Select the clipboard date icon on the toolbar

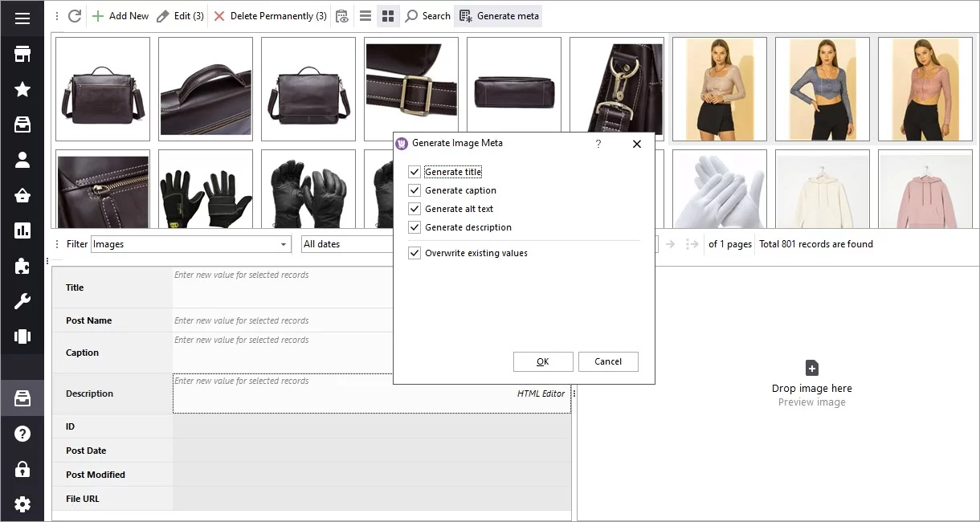click(x=342, y=15)
